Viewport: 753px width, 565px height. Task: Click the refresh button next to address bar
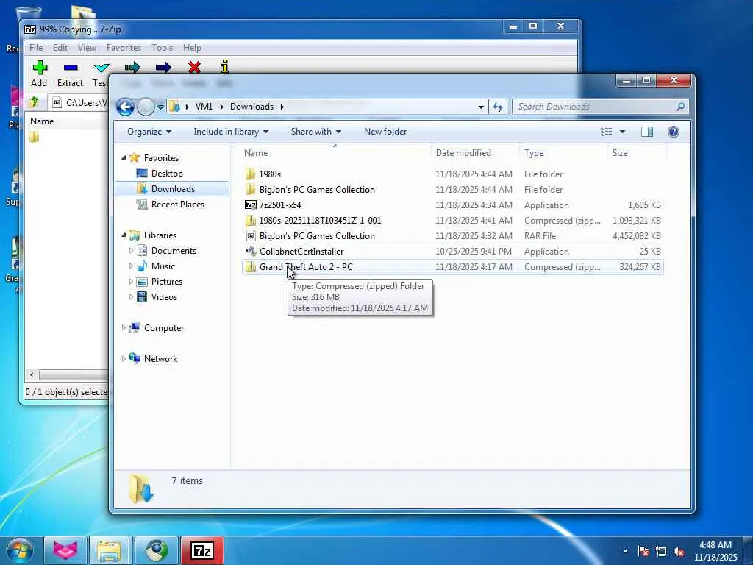pos(498,107)
